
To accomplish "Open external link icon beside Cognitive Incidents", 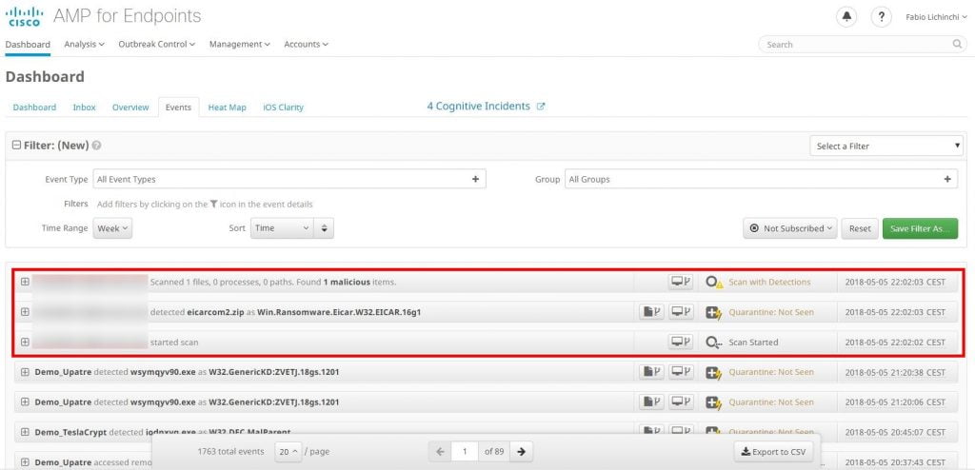I will [541, 107].
